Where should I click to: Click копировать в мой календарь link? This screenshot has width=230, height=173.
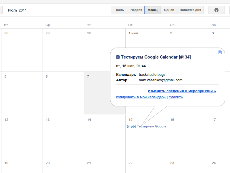pyautogui.click(x=141, y=97)
